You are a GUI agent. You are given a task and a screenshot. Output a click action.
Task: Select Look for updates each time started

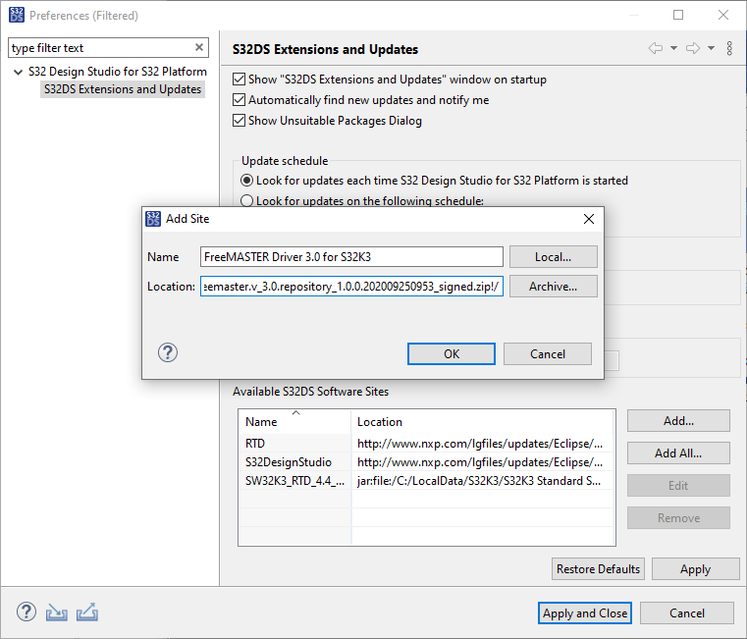[x=246, y=181]
